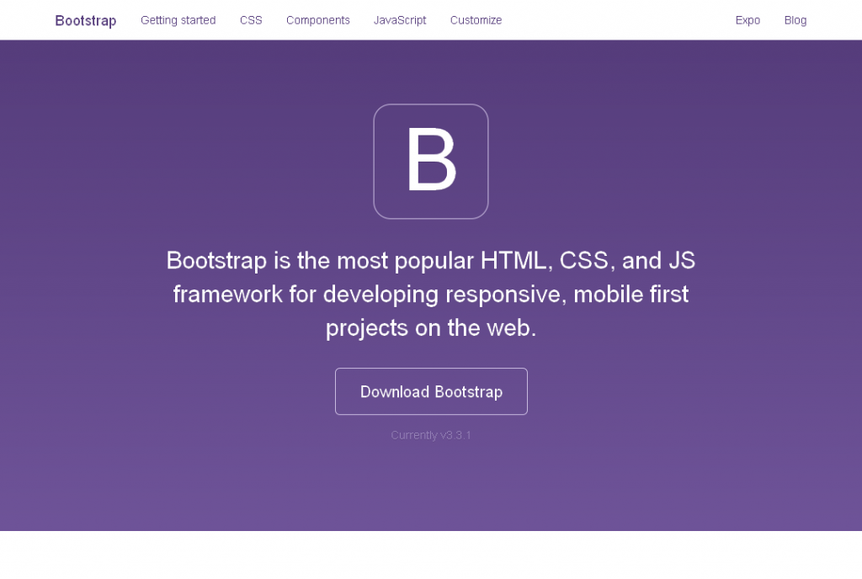Image resolution: width=862 pixels, height=579 pixels.
Task: Click the 'Currently v3.3.1' version text
Action: 430,435
